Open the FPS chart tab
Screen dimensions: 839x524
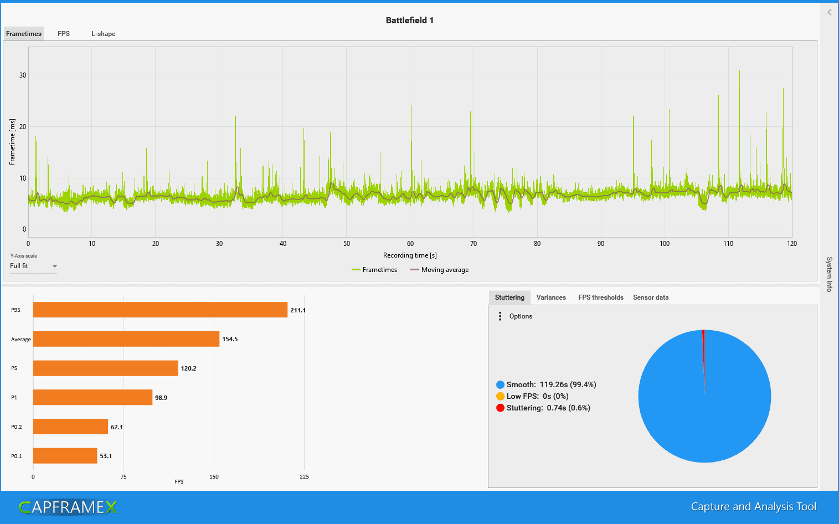(64, 34)
